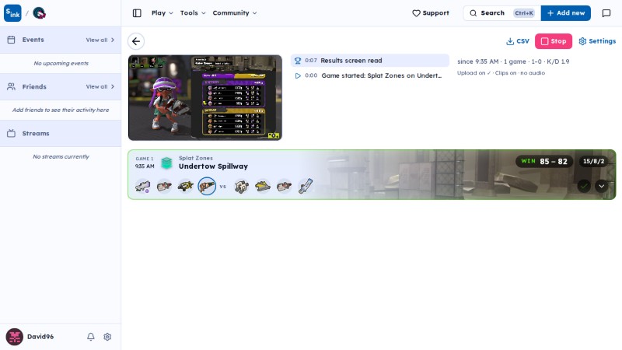Expand the Undertow Spillway game details
Screen dimensions: 622x350
point(601,186)
